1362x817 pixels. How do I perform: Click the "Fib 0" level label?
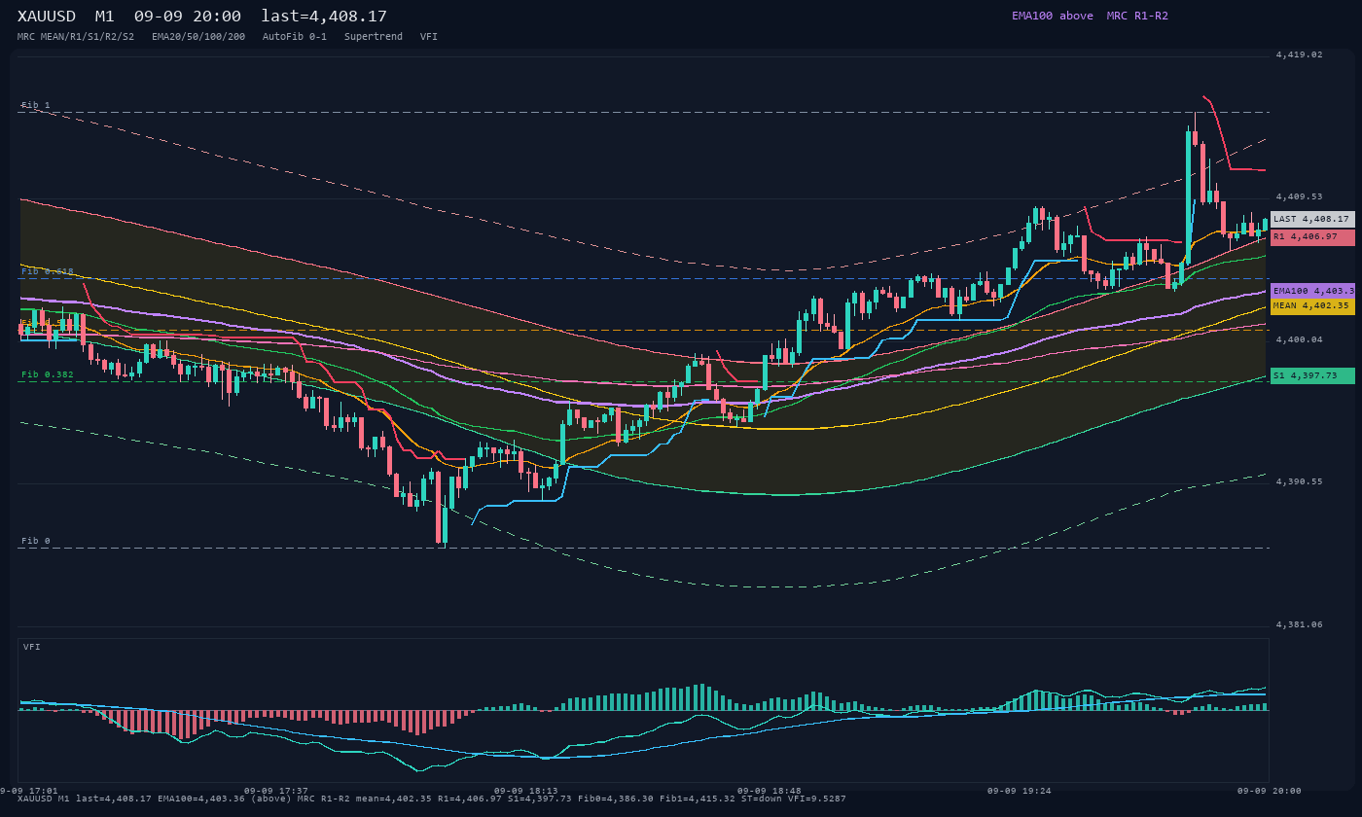(36, 541)
